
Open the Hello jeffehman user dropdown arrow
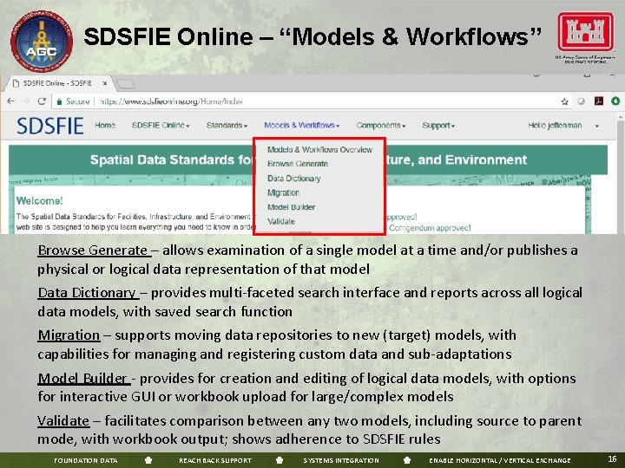[x=596, y=126]
